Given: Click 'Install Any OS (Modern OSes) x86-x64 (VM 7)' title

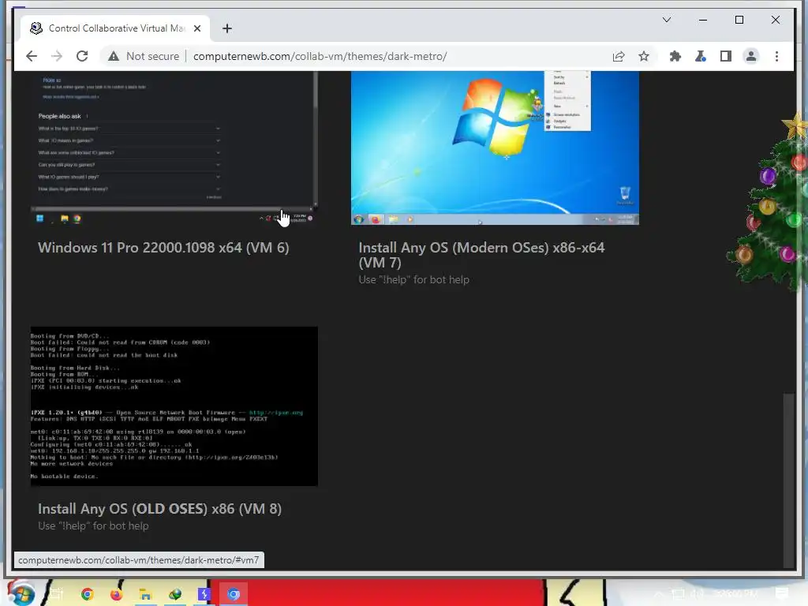Looking at the screenshot, I should [481, 255].
